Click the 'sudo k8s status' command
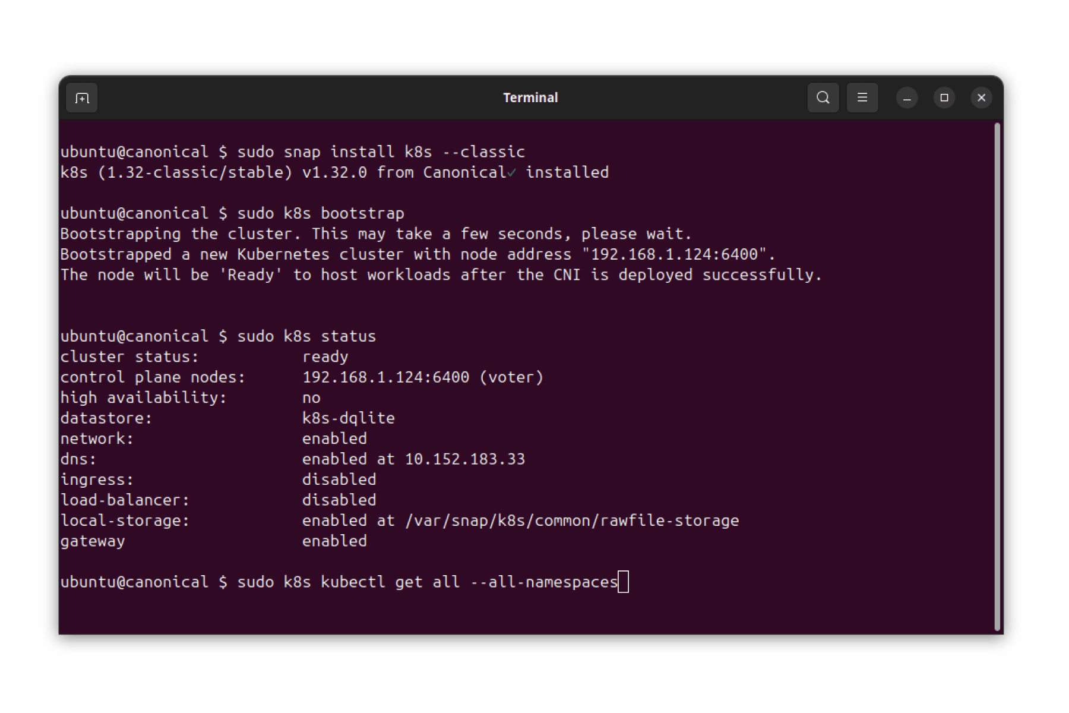 click(306, 336)
